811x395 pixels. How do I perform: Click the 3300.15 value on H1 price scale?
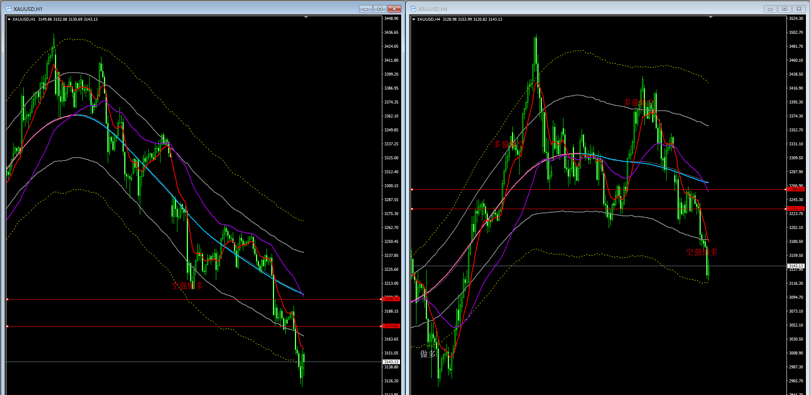[391, 186]
